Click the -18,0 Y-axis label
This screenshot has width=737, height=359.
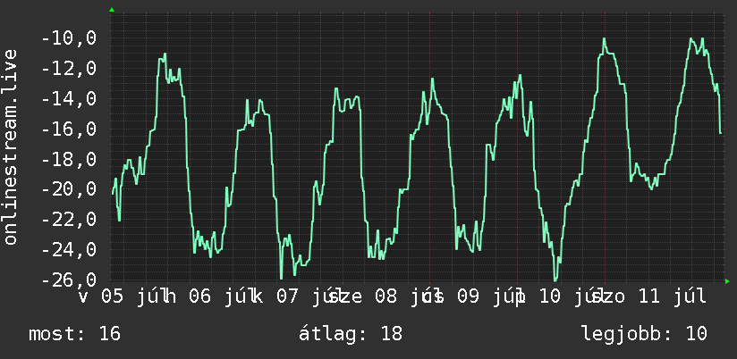click(69, 160)
